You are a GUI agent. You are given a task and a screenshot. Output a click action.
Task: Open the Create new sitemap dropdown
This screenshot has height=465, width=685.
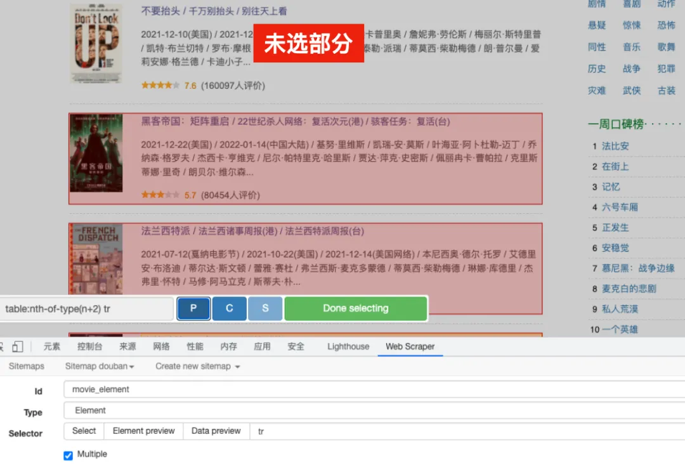[197, 366]
